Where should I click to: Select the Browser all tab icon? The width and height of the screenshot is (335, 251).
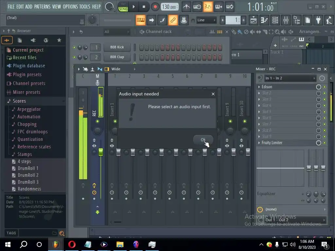point(7,40)
